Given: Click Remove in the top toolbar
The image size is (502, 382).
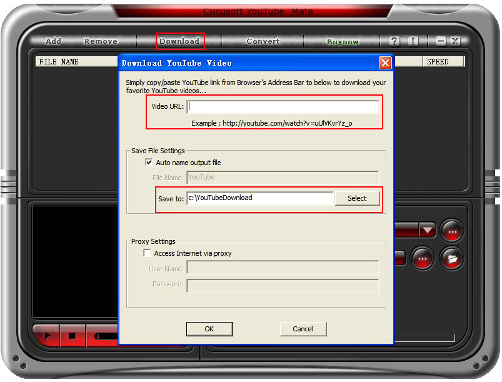Looking at the screenshot, I should coord(101,42).
